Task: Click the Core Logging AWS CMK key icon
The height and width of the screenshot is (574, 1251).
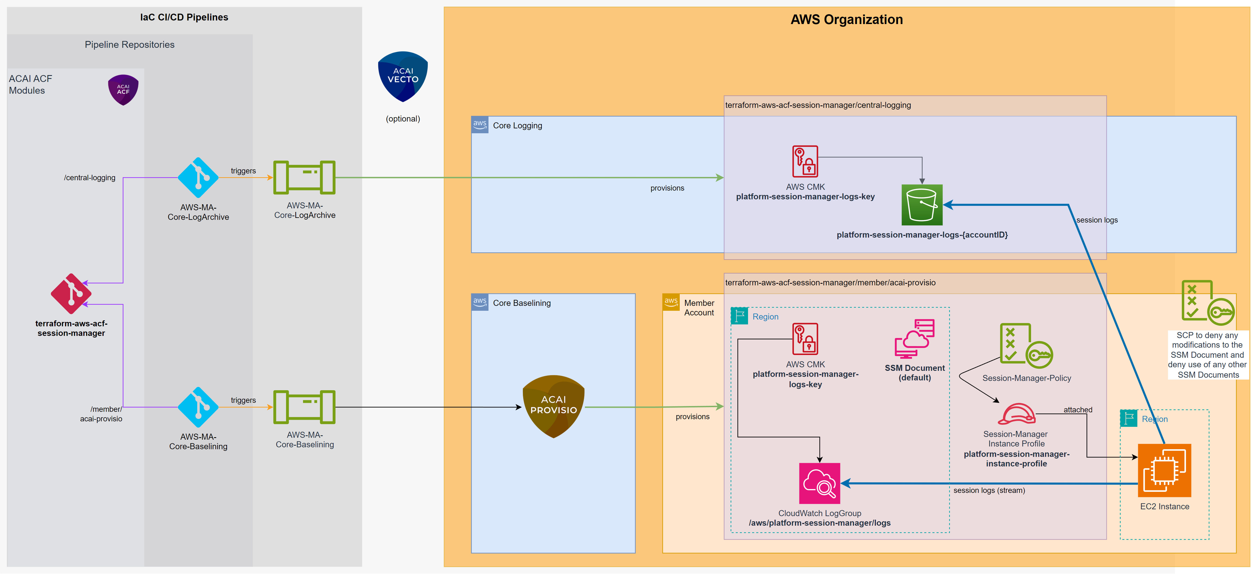Action: tap(805, 162)
